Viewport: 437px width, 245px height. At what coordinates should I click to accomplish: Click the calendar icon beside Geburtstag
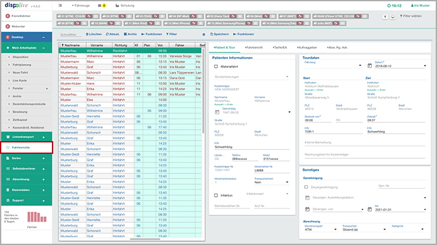tap(217, 112)
